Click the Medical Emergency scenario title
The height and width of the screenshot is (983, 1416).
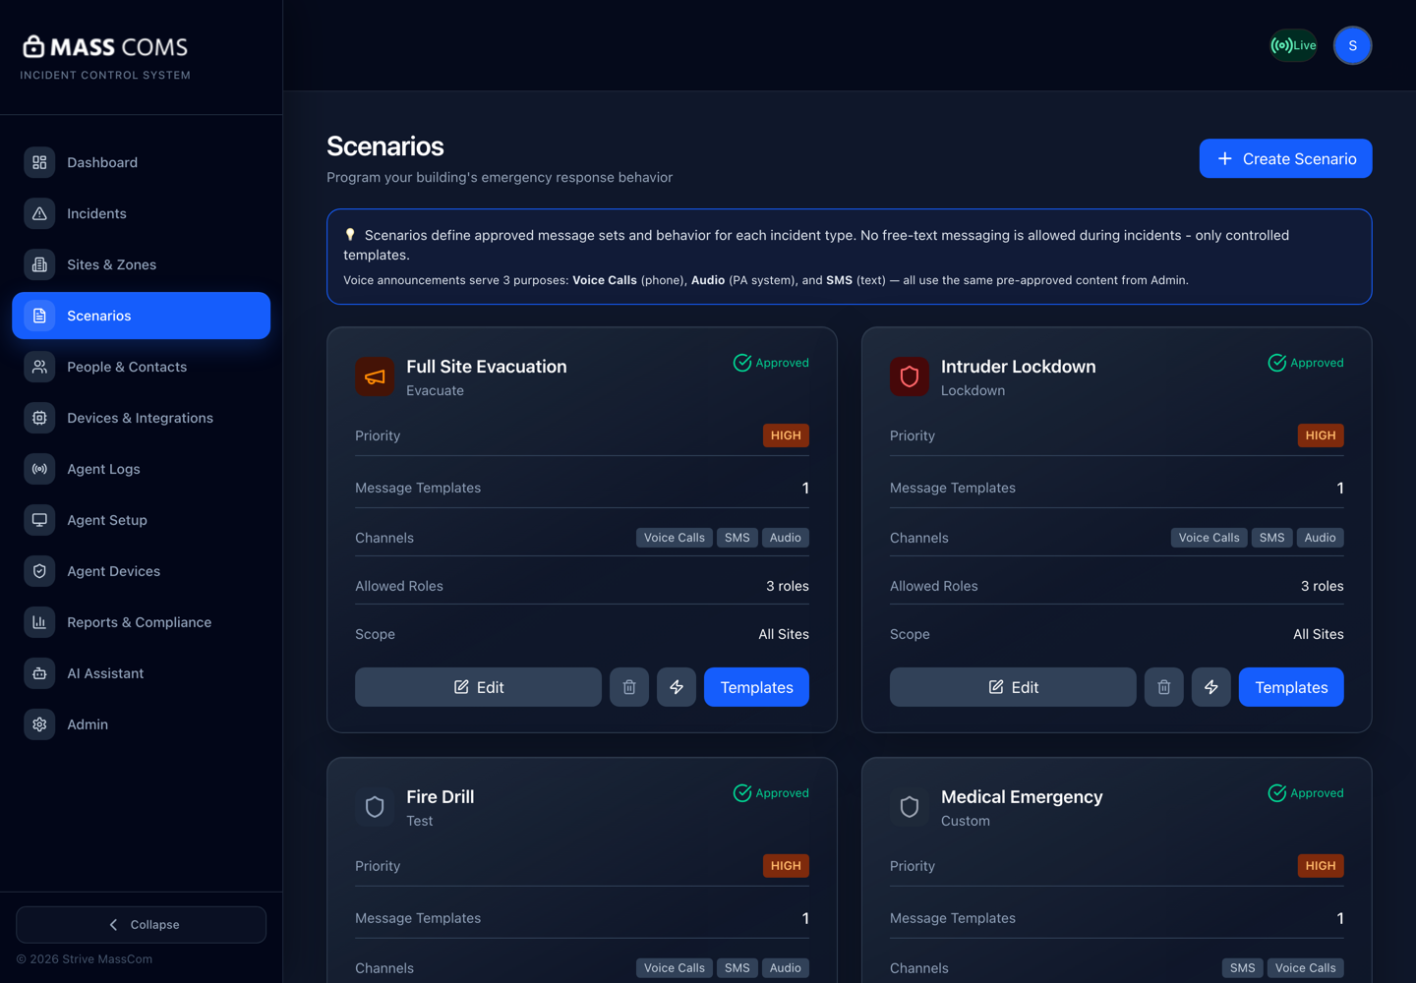pyautogui.click(x=1022, y=797)
